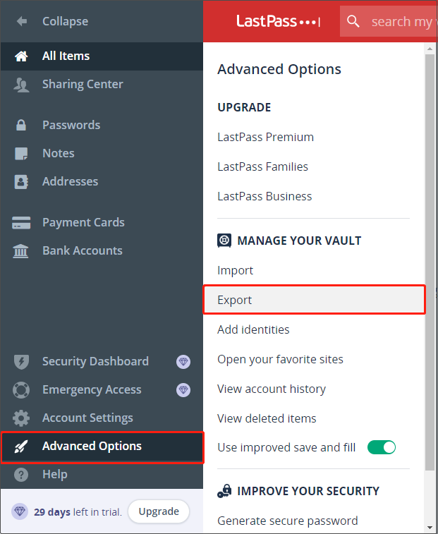Toggle the improved save and fill switch
Screen dimensions: 438x534
tap(382, 447)
